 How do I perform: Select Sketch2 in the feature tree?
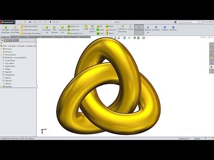click(7, 80)
